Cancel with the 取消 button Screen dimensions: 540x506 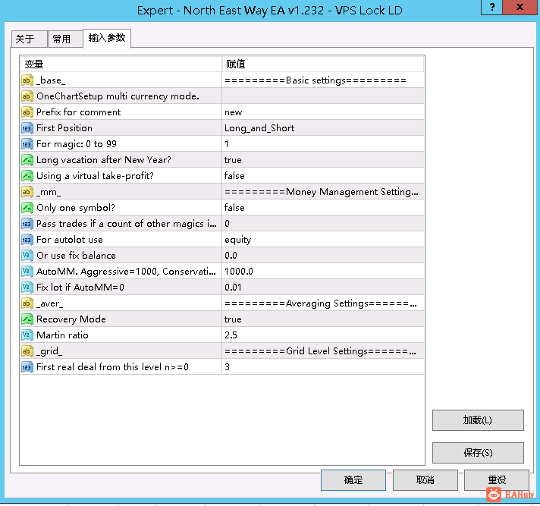pyautogui.click(x=425, y=479)
